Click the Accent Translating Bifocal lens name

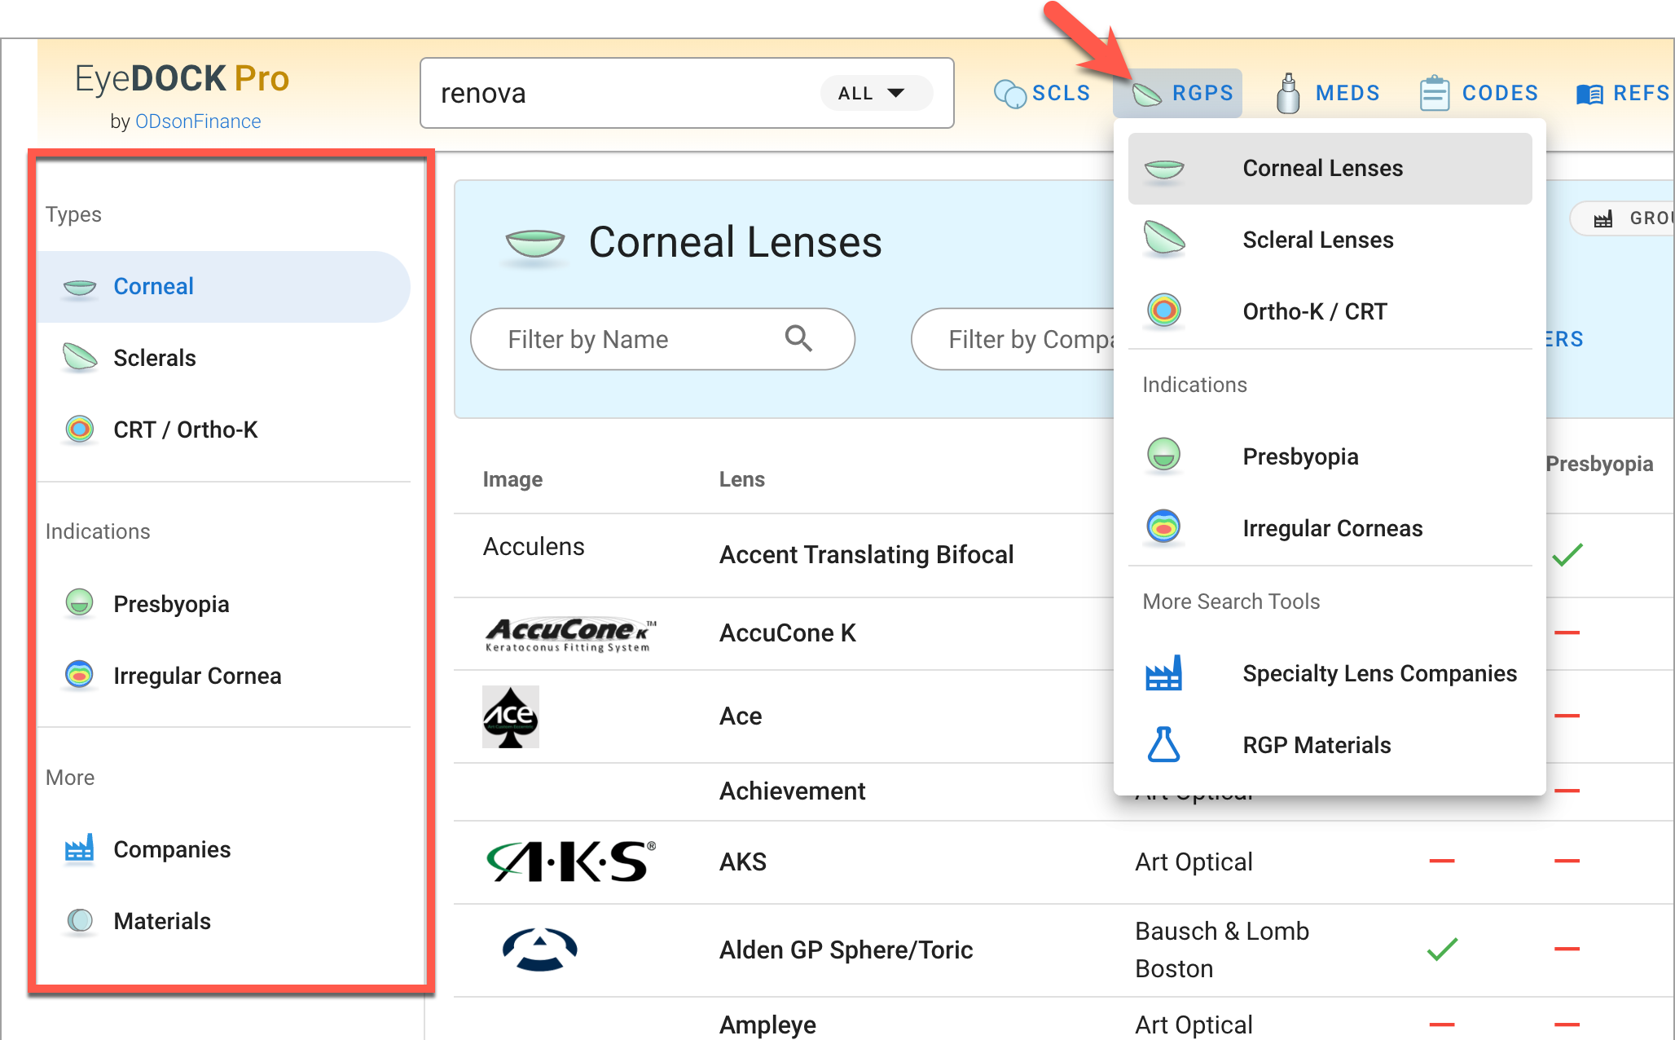coord(866,554)
